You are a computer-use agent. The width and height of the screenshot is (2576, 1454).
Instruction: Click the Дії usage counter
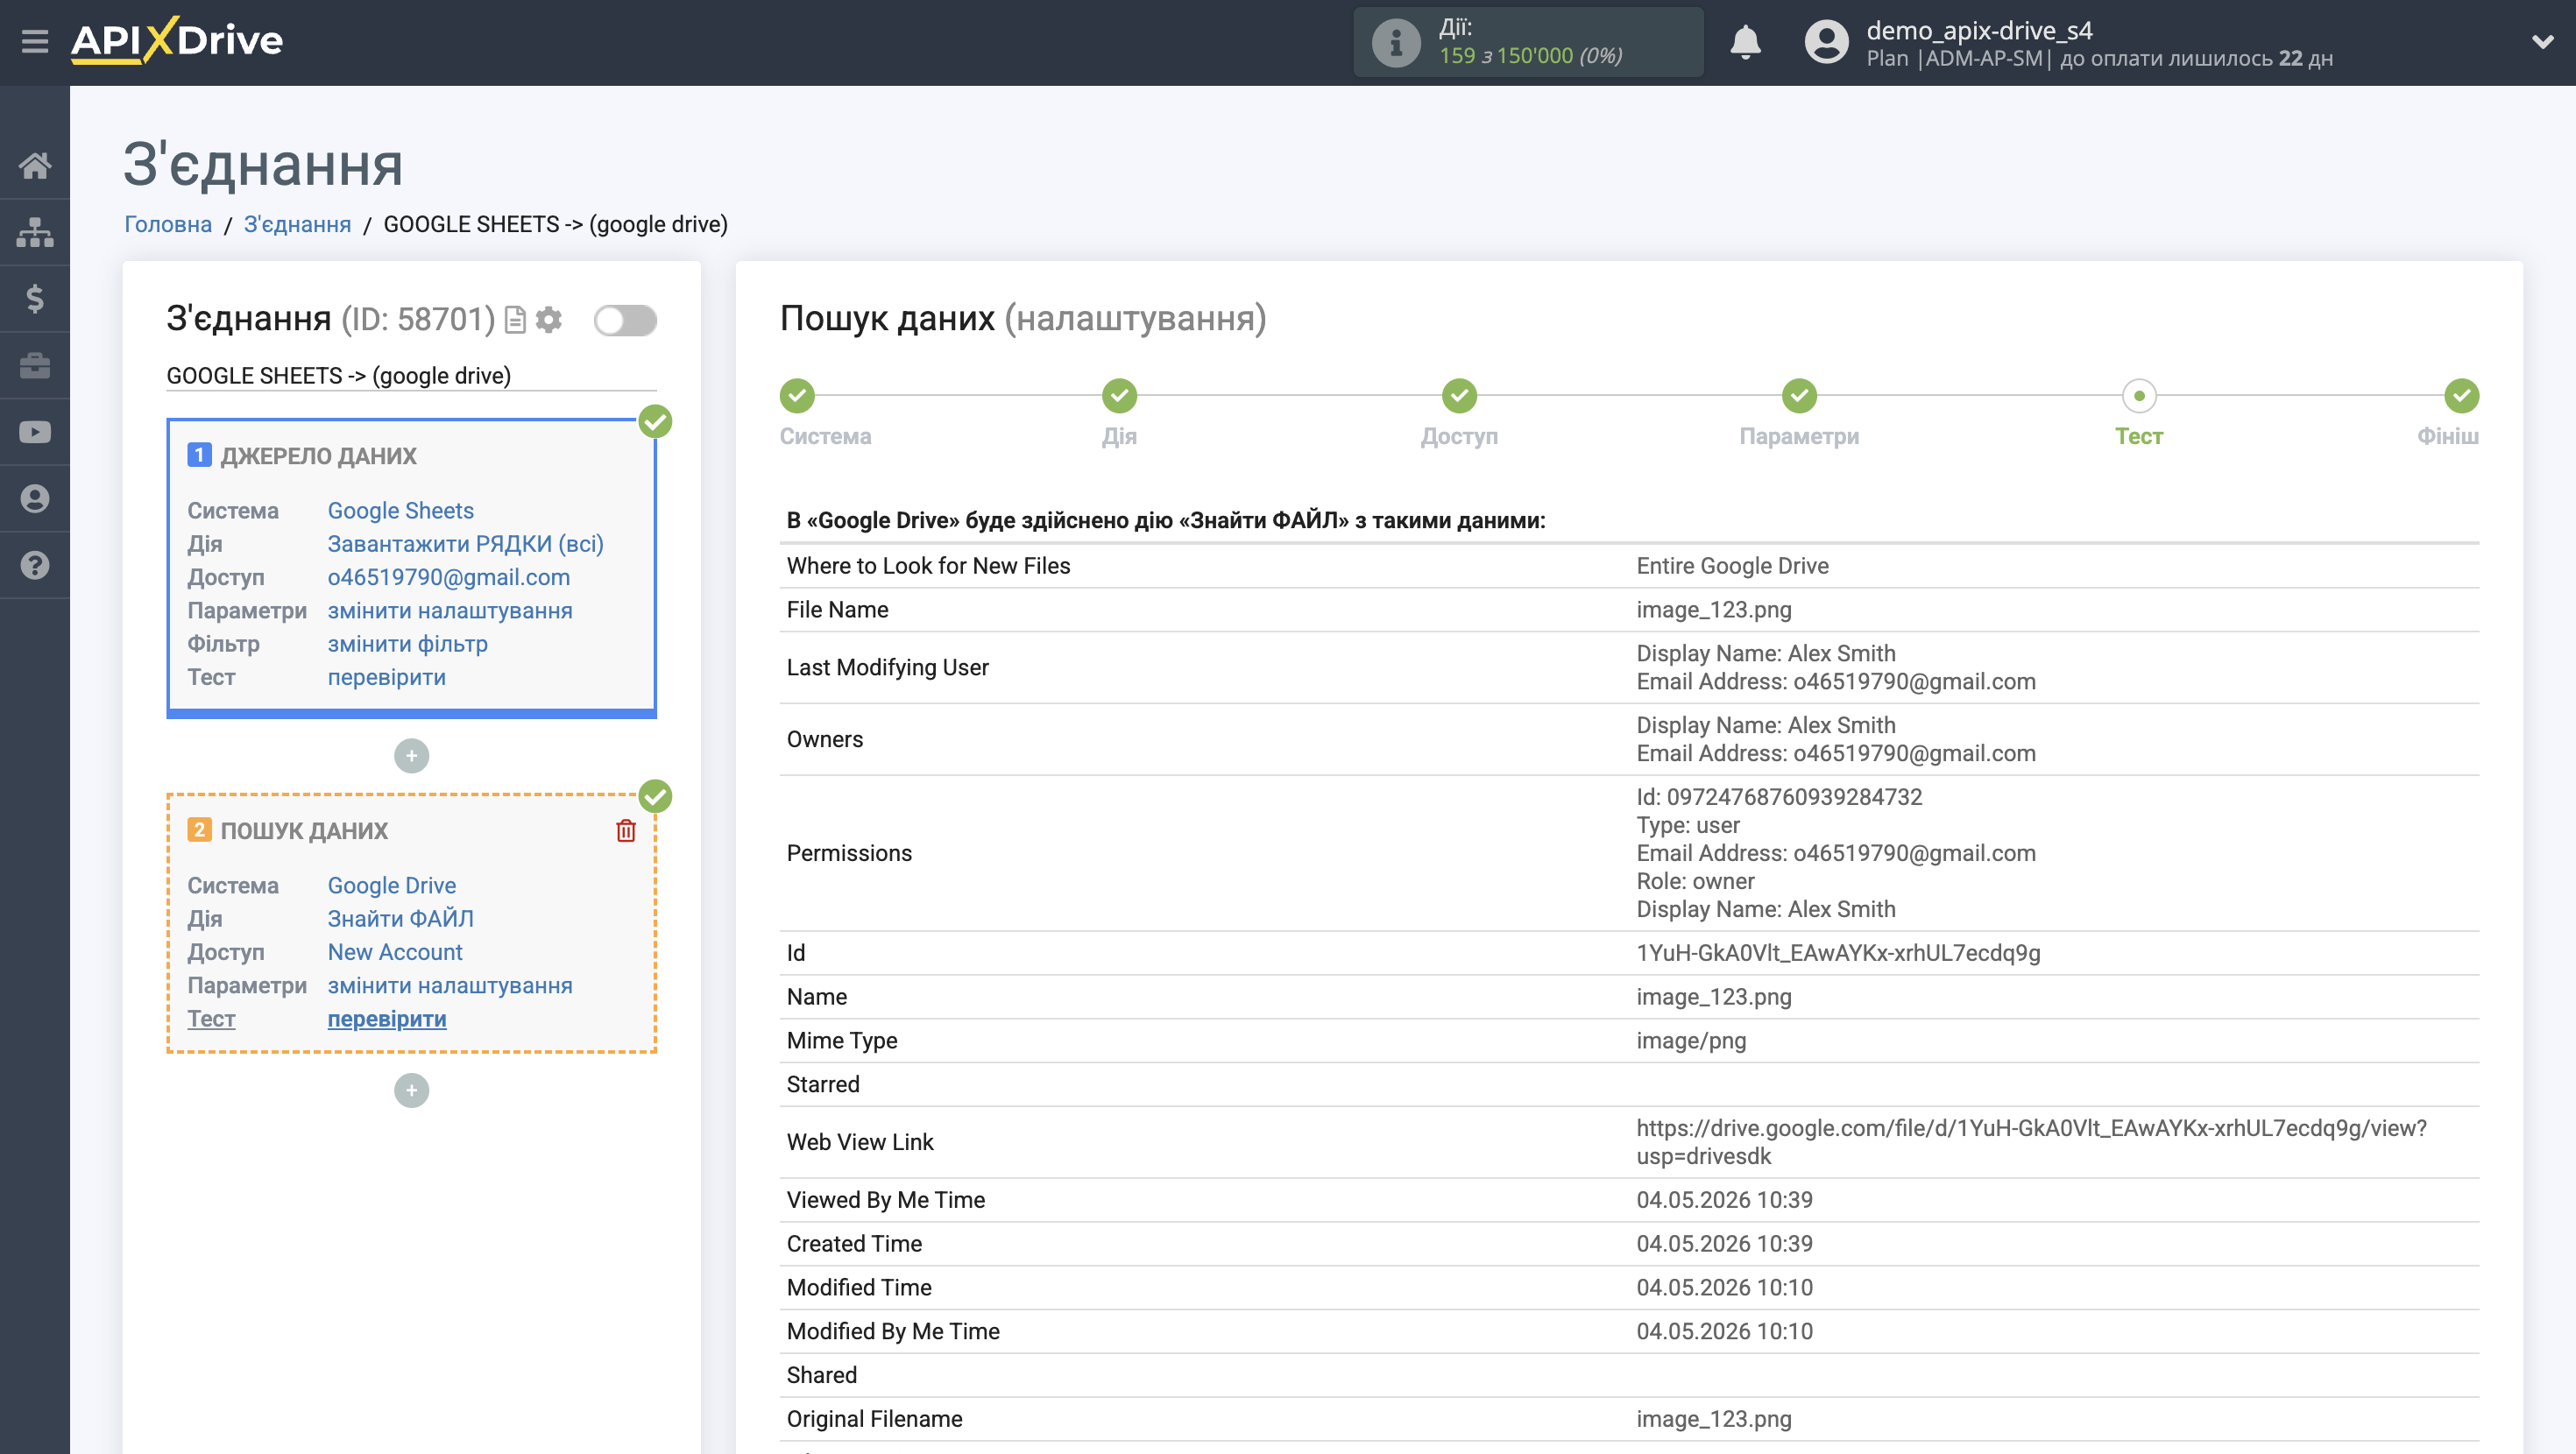tap(1528, 42)
